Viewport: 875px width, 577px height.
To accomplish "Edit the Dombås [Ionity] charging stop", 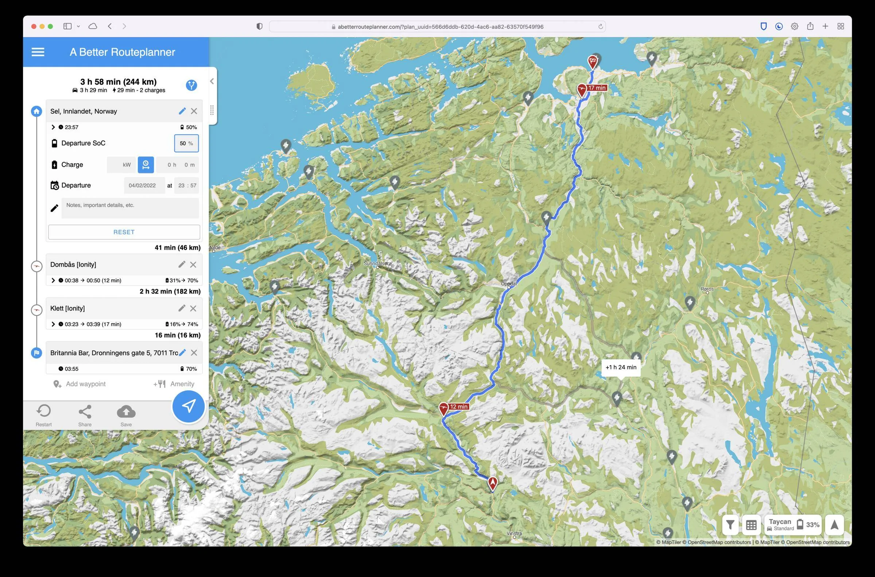I will (182, 264).
